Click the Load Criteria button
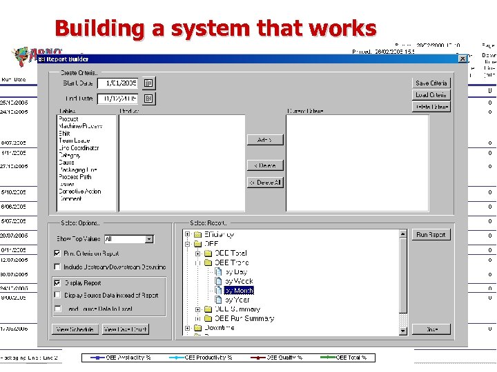The width and height of the screenshot is (497, 372). [x=431, y=95]
